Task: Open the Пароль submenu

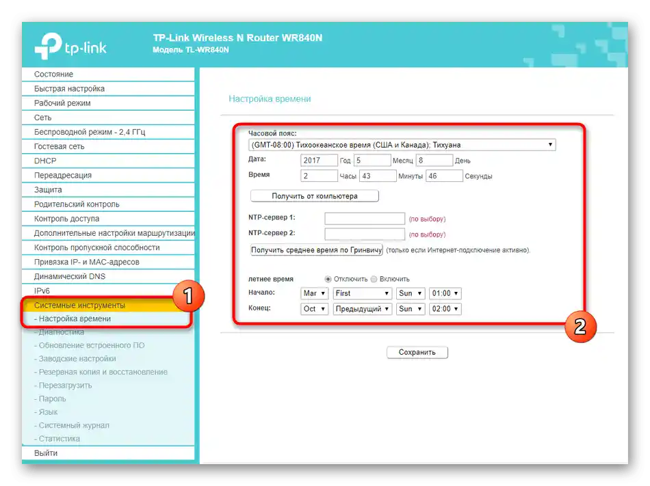Action: tap(50, 399)
